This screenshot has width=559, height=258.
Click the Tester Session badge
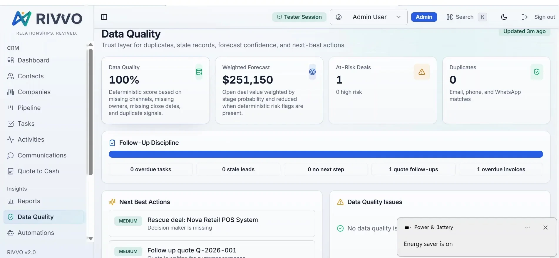[x=299, y=17]
